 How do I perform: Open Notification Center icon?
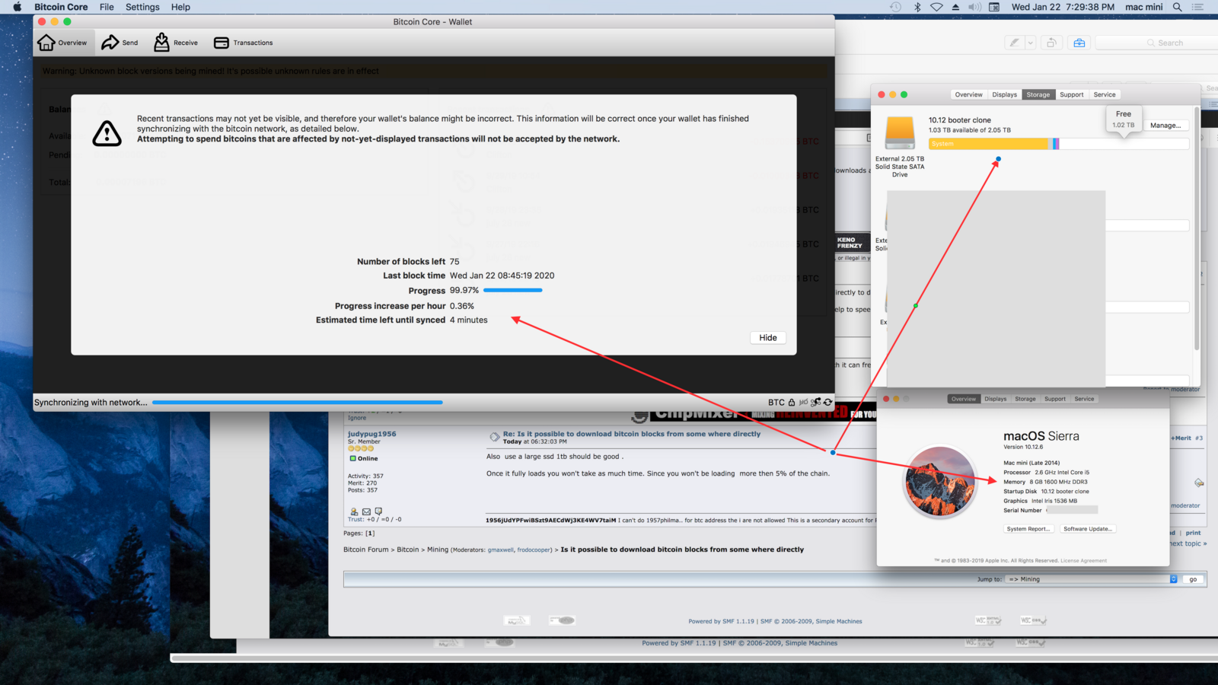(1197, 7)
